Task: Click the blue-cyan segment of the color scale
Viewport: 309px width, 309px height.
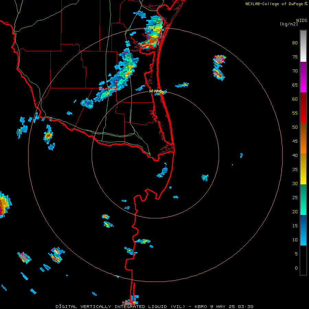Action: point(303,230)
